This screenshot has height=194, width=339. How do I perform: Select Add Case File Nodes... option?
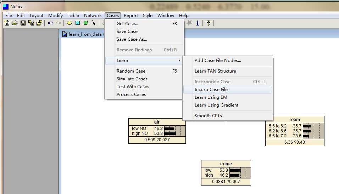pos(228,61)
